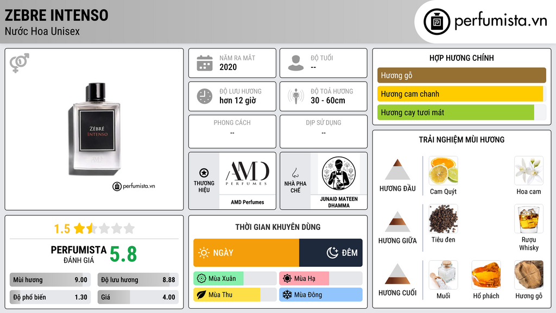Click the unisex gender symbol icon
Viewport: 556px width, 313px height.
click(19, 63)
